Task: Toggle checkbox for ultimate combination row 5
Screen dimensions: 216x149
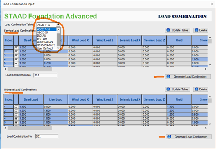Action: tap(16, 122)
